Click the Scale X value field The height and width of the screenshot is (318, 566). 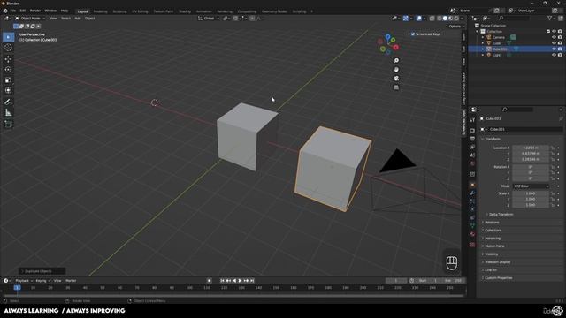click(531, 193)
